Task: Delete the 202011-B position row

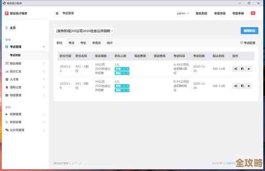Action: (x=249, y=86)
